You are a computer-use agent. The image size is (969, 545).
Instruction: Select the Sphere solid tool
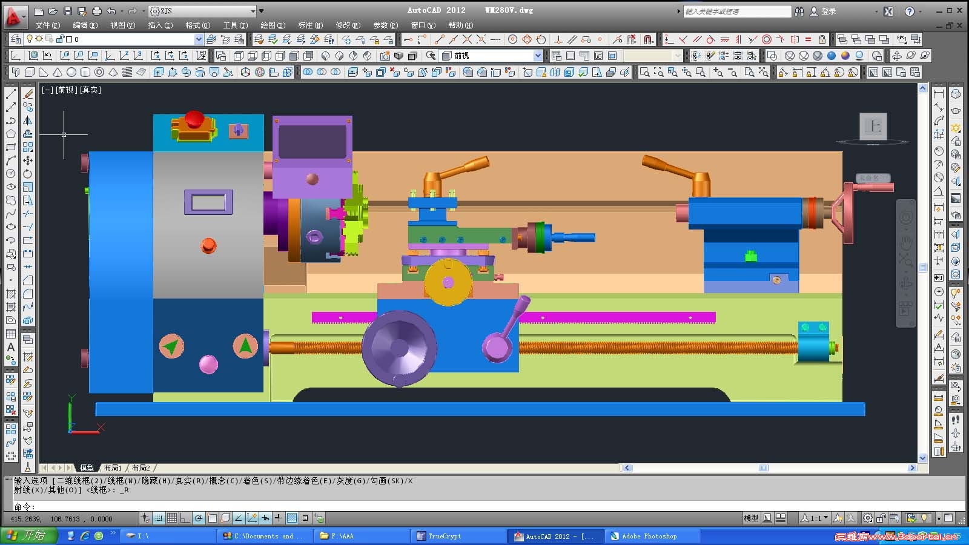[x=71, y=72]
